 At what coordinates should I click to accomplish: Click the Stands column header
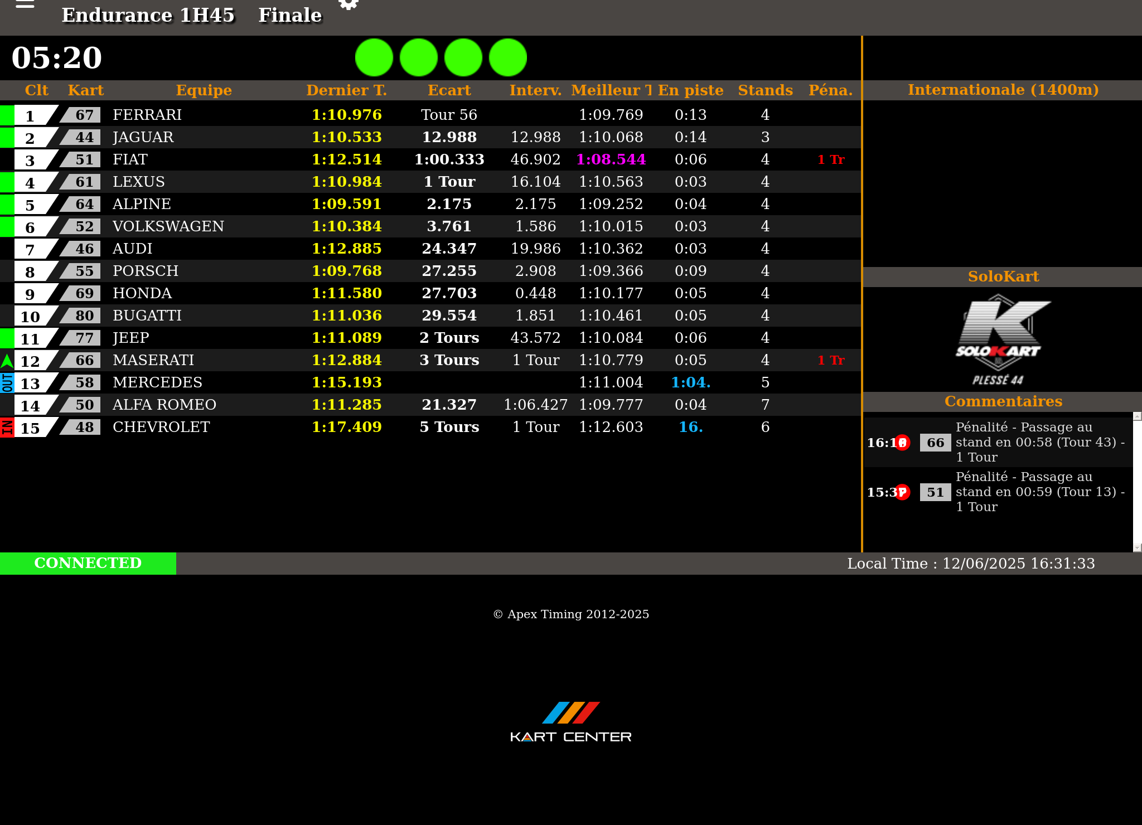(x=765, y=90)
